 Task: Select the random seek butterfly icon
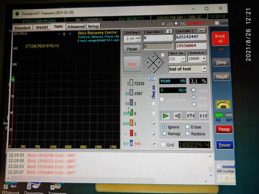pos(191,115)
